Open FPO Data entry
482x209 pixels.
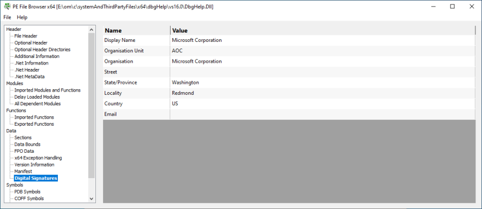(24, 151)
